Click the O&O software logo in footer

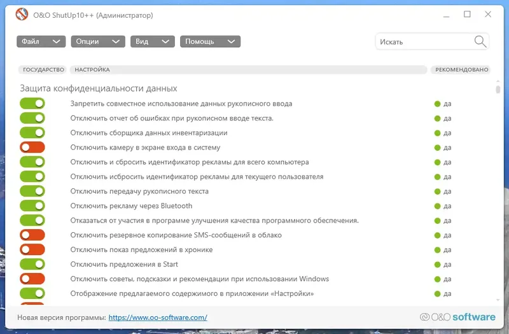tap(457, 317)
